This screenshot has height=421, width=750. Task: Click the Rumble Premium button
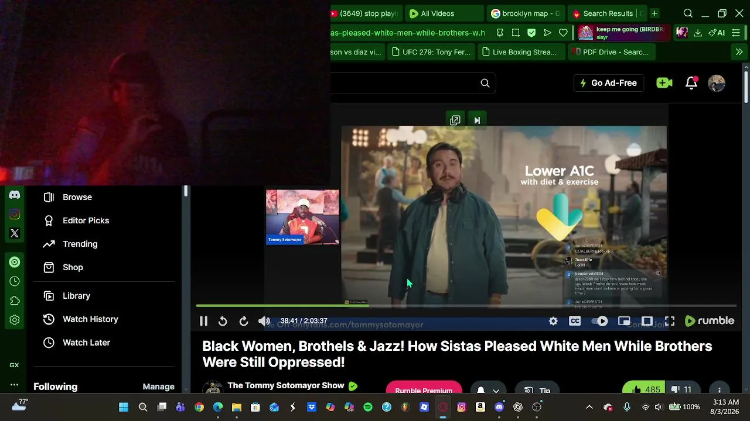click(x=424, y=389)
